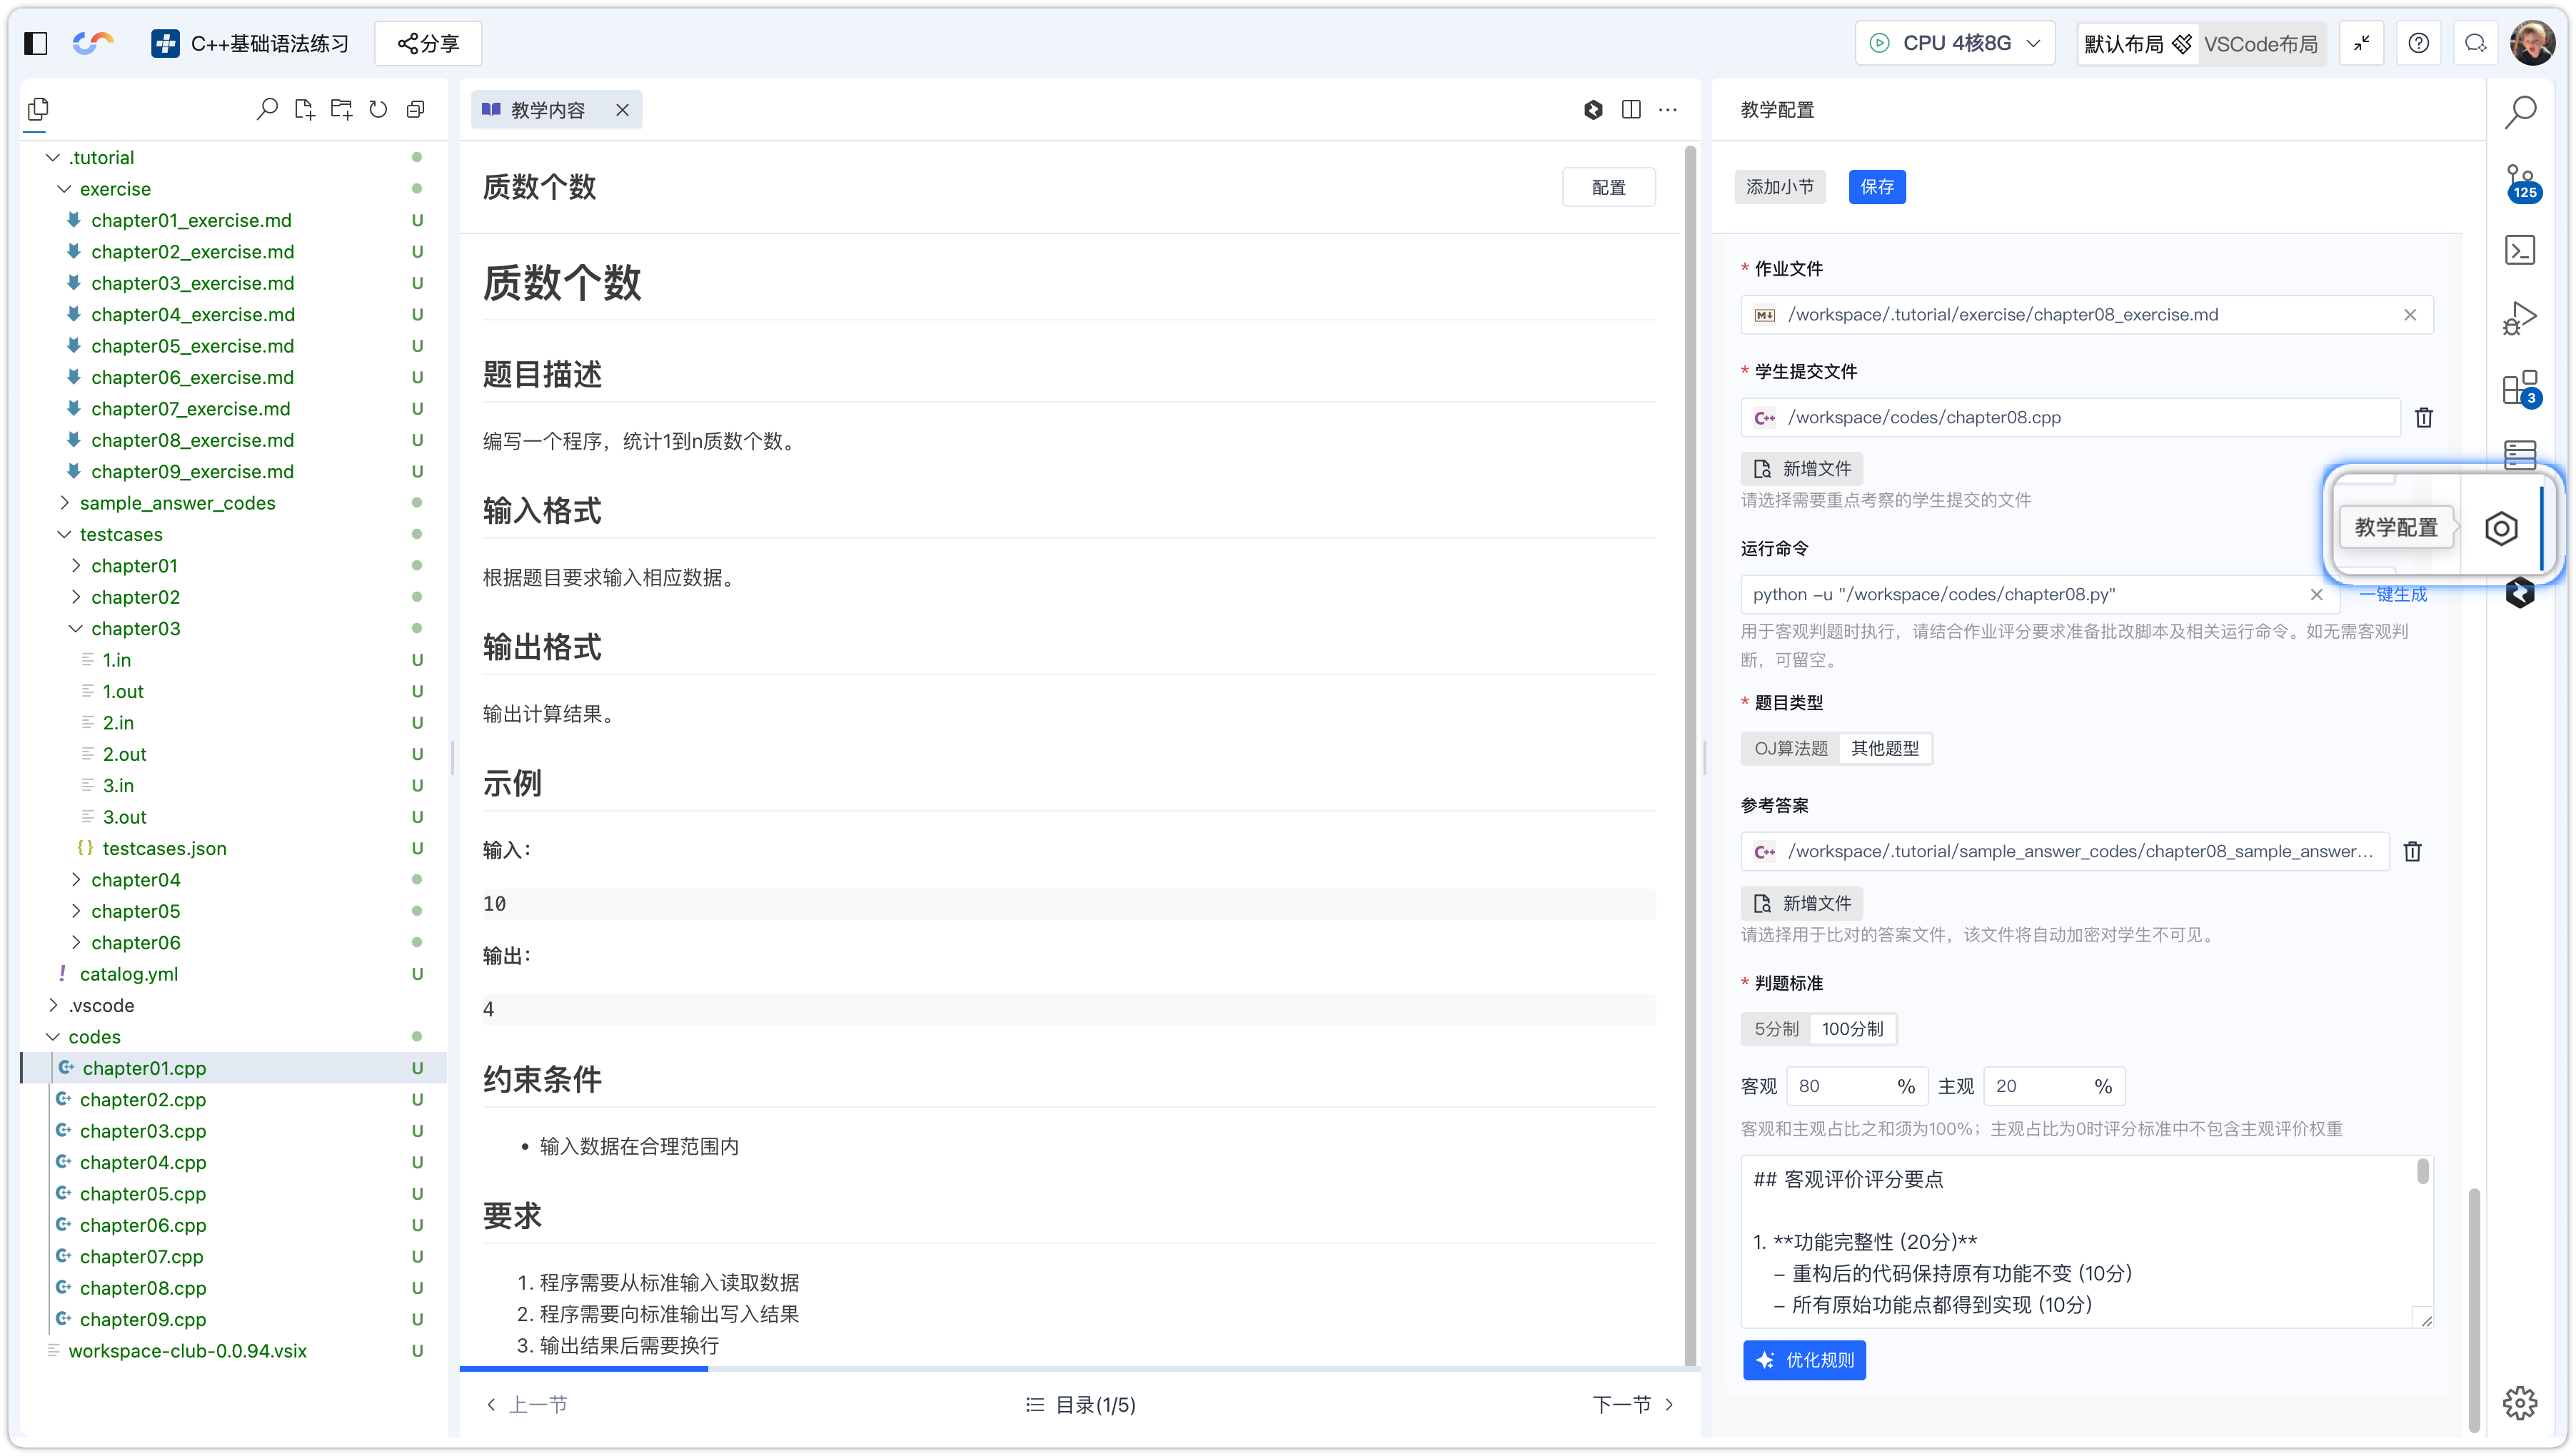Viewport: 2576px width, 1456px height.
Task: Open editor more actions ellipsis
Action: (1668, 110)
